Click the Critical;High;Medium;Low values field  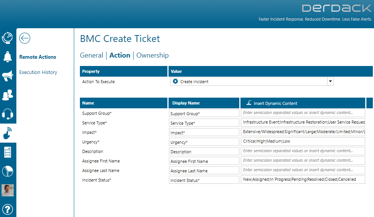click(303, 141)
